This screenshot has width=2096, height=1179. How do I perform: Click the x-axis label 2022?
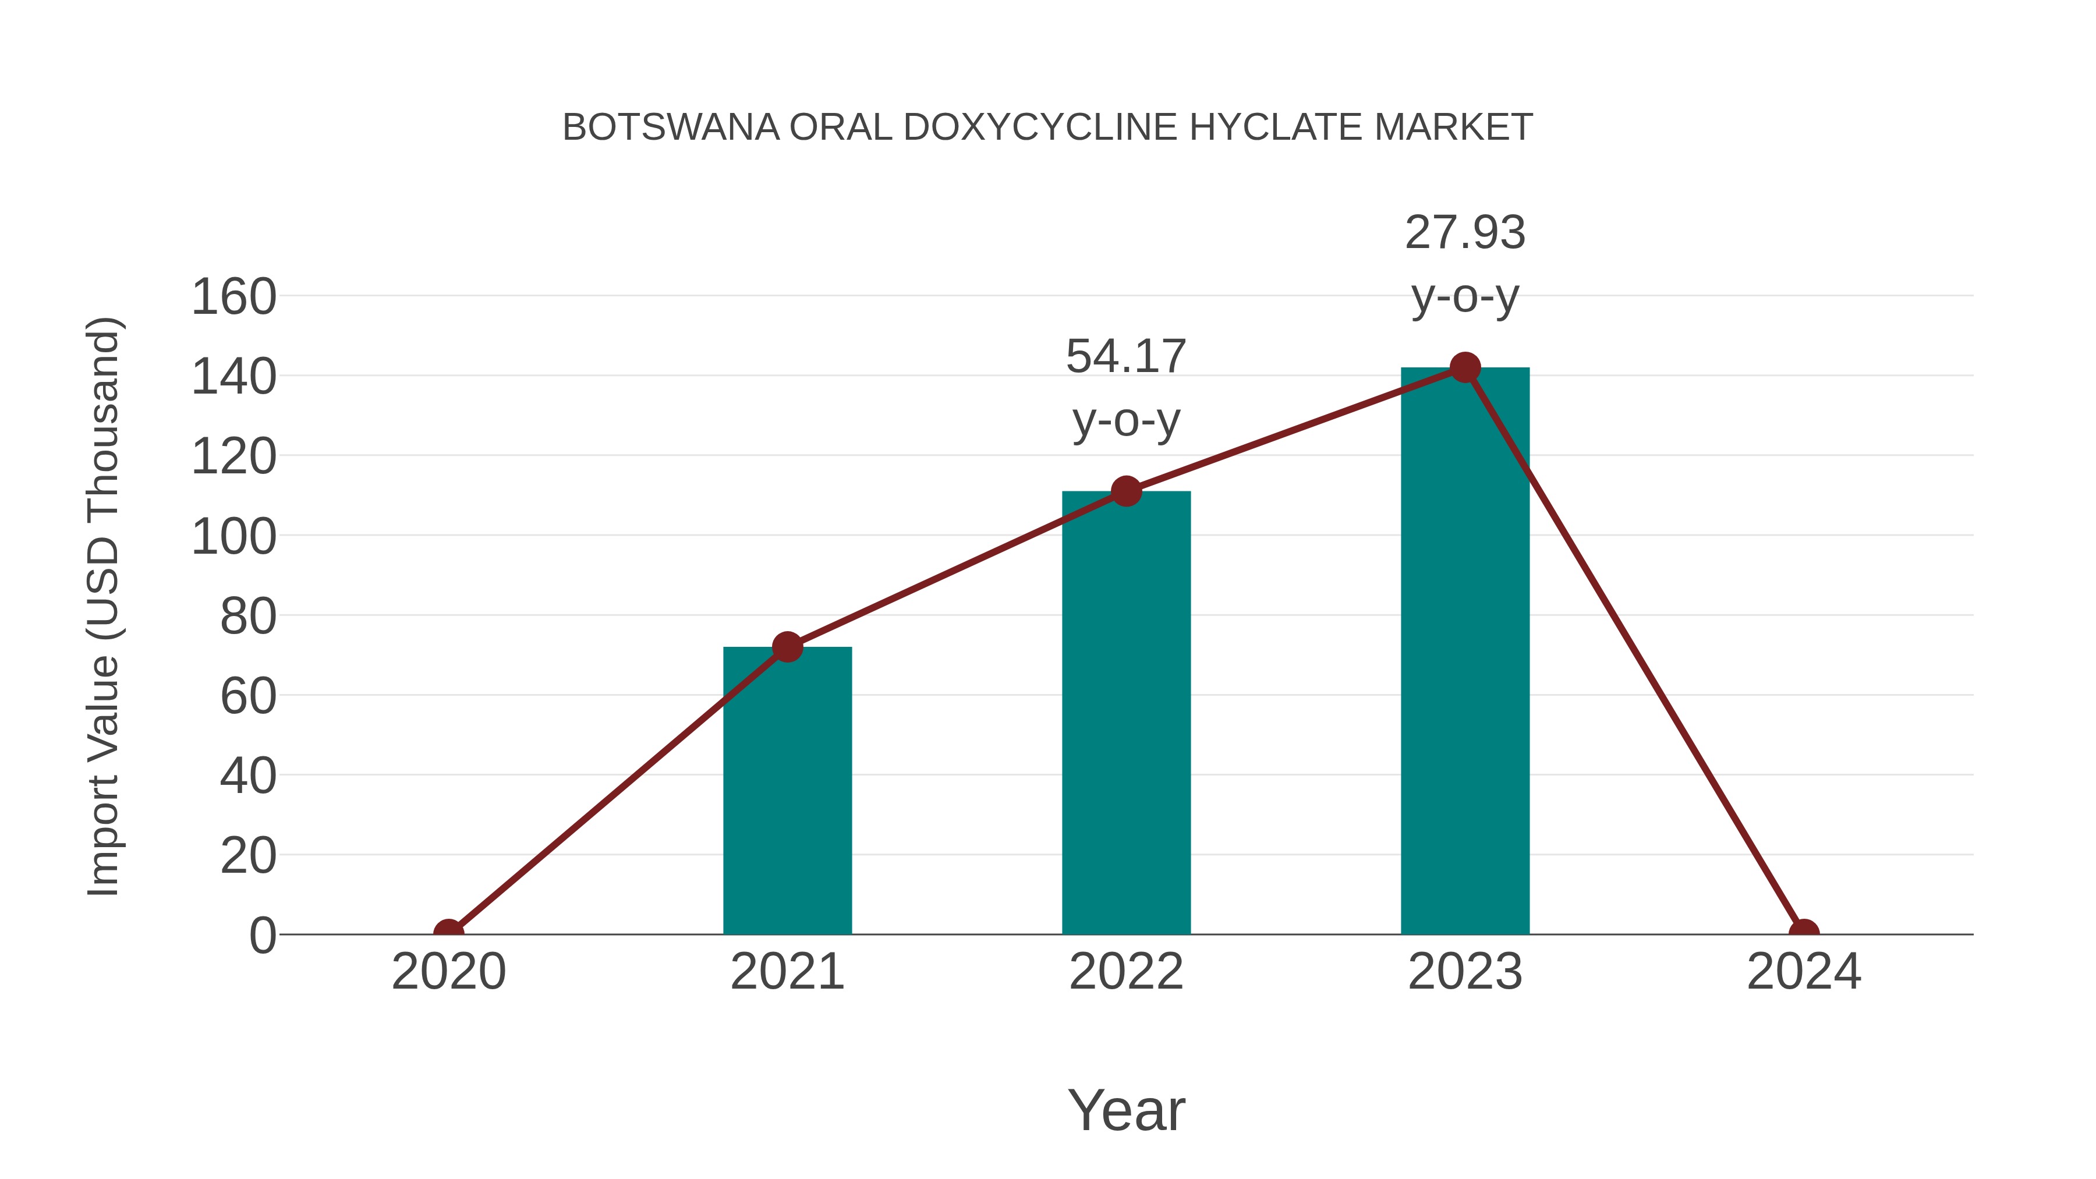tap(1126, 972)
